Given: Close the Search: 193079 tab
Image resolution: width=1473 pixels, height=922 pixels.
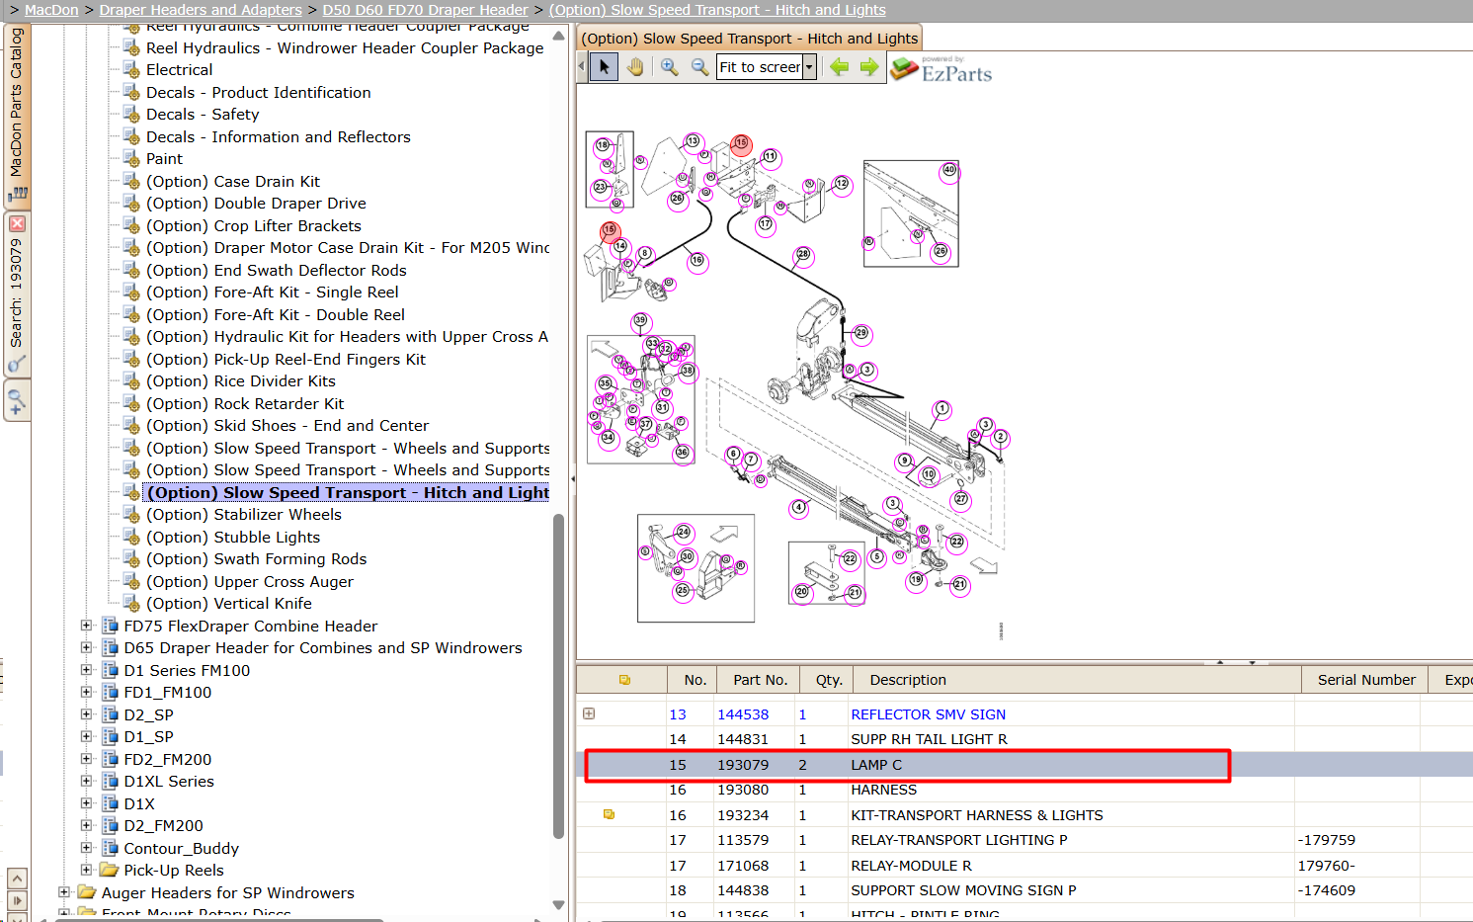Looking at the screenshot, I should 17,223.
